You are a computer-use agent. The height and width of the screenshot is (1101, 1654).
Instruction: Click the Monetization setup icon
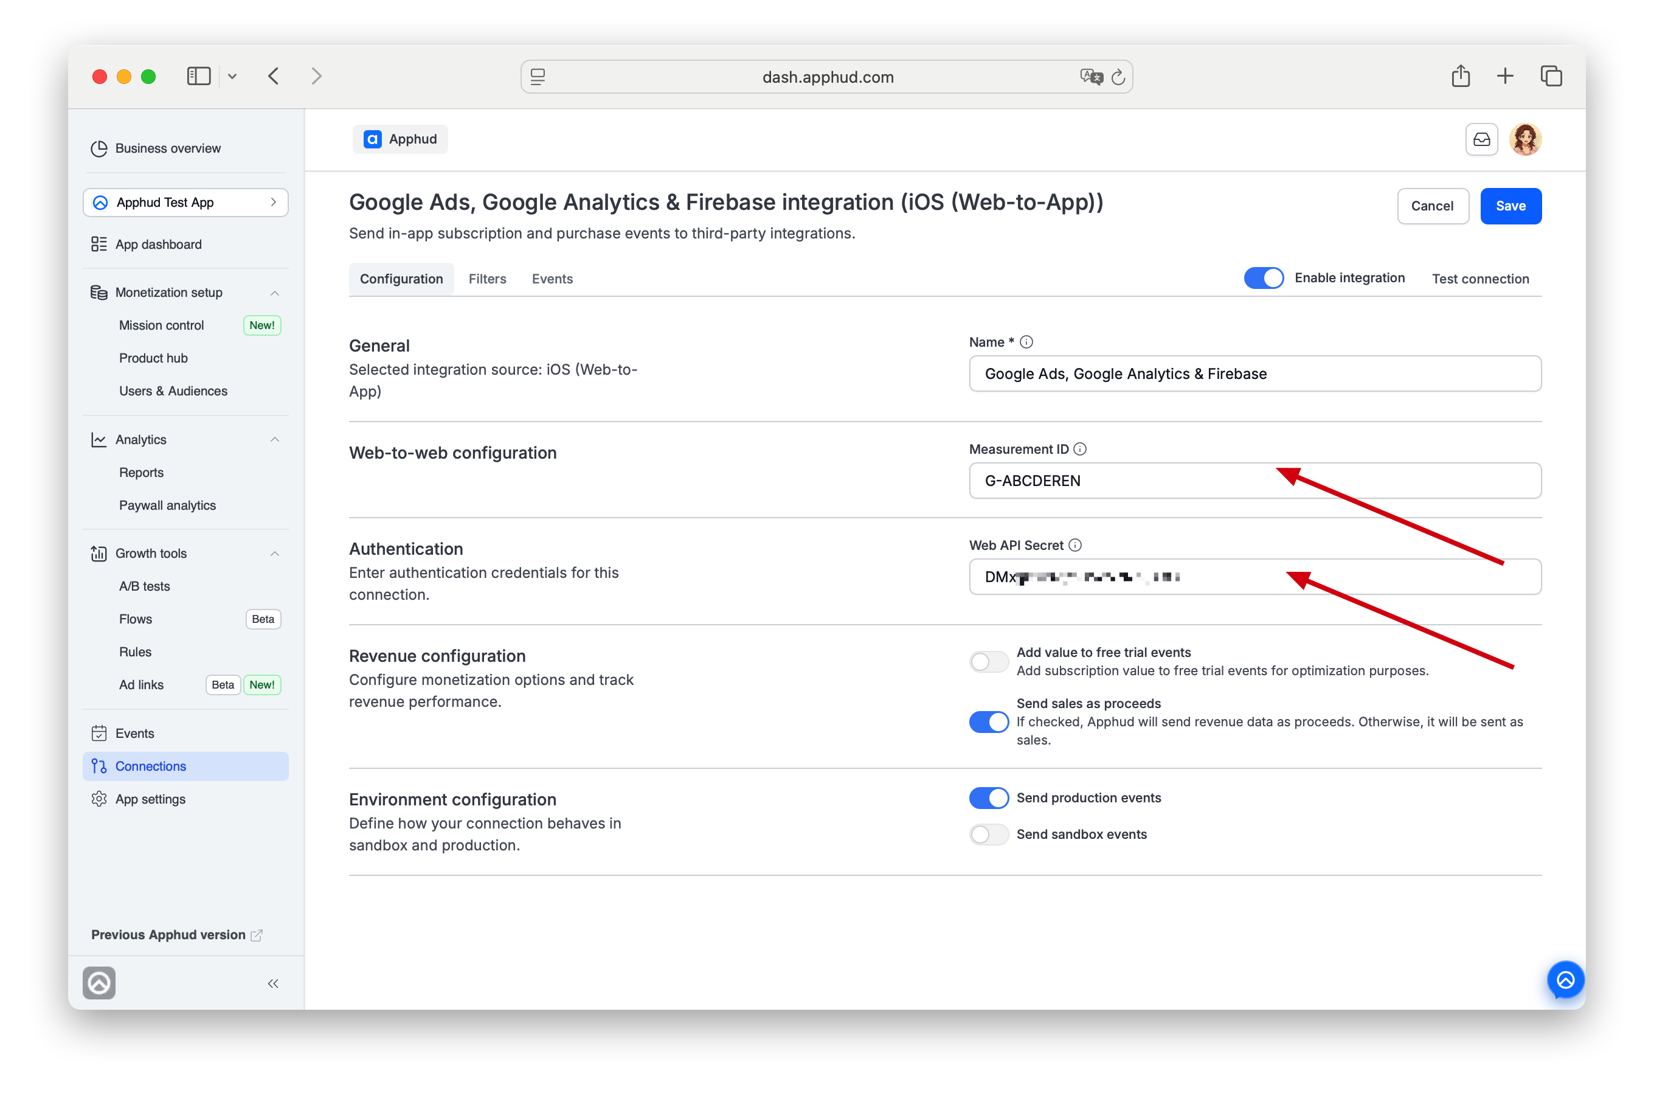tap(99, 292)
